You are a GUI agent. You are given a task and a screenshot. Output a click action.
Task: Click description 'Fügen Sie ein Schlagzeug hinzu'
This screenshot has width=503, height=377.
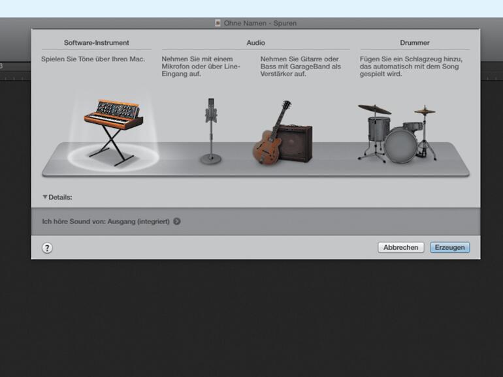[x=412, y=67]
